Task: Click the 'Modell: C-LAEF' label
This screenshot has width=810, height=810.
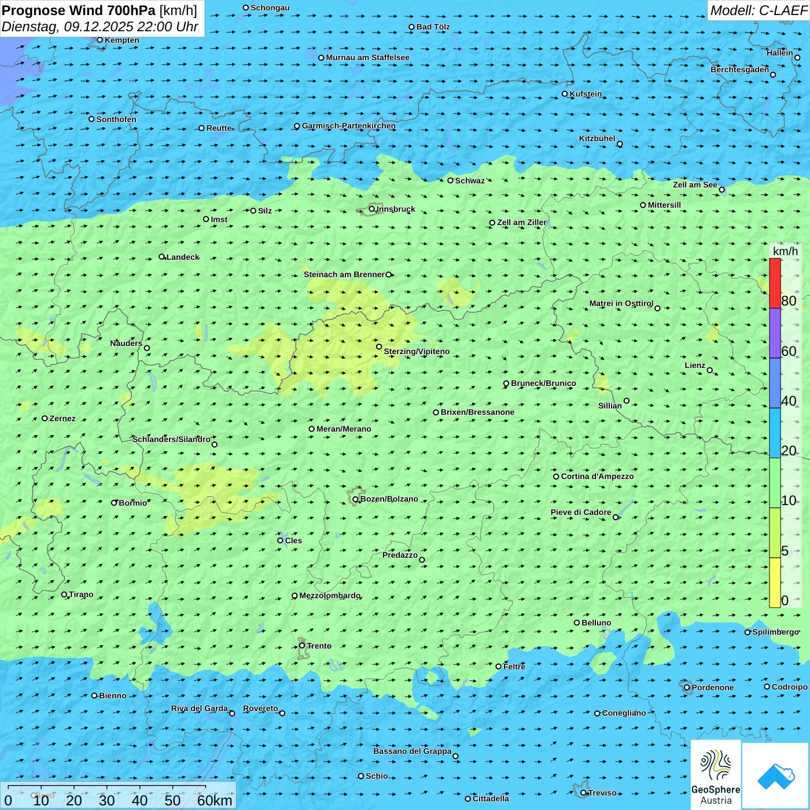Action: click(x=758, y=10)
